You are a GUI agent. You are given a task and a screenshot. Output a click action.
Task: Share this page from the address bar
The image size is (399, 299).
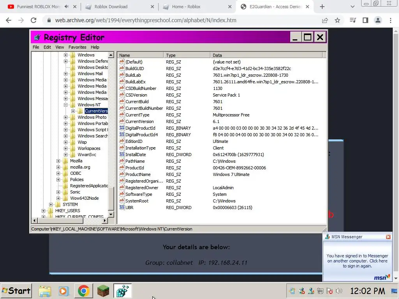coord(325,20)
